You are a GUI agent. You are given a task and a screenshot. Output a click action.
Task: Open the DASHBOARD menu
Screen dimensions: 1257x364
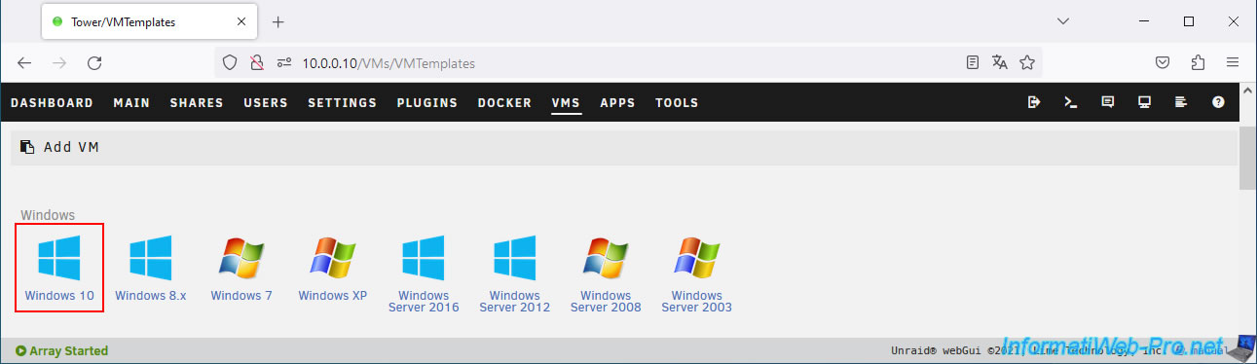pyautogui.click(x=52, y=102)
